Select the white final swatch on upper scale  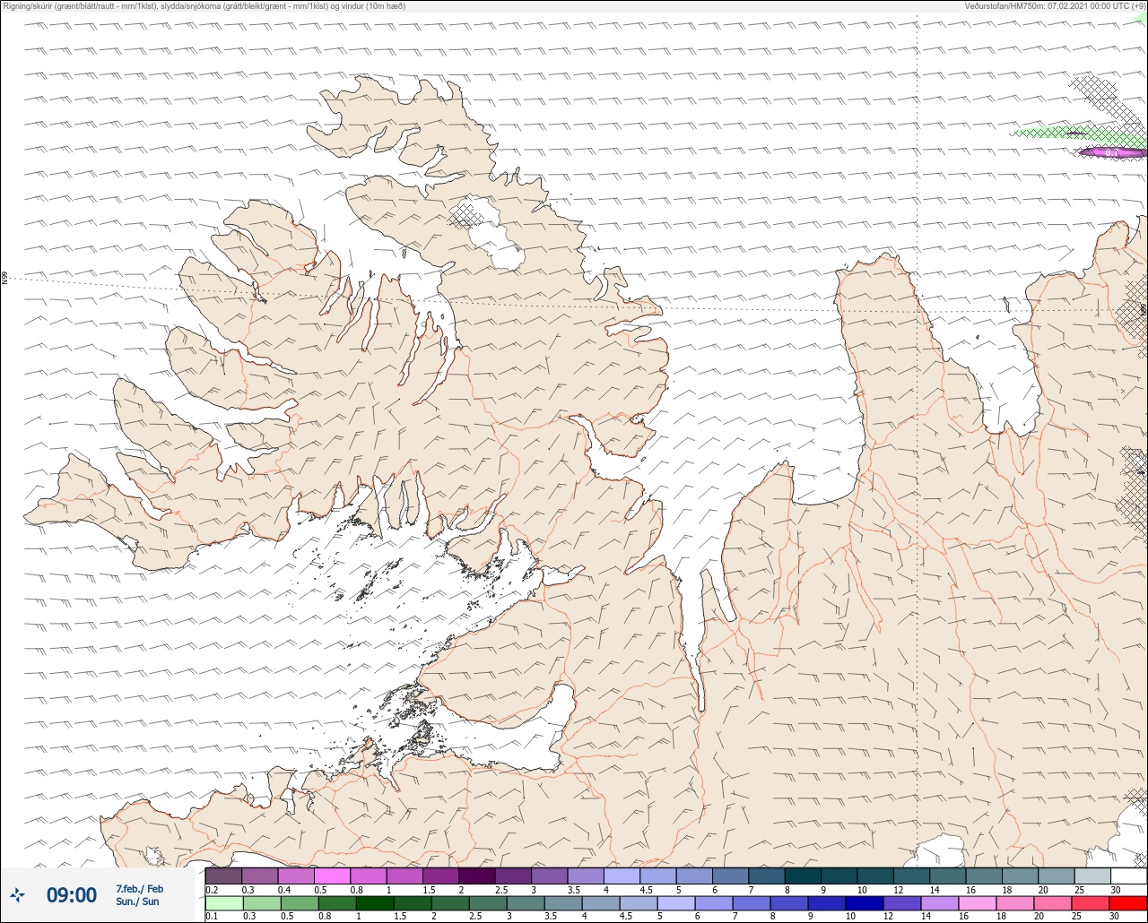(x=1128, y=876)
